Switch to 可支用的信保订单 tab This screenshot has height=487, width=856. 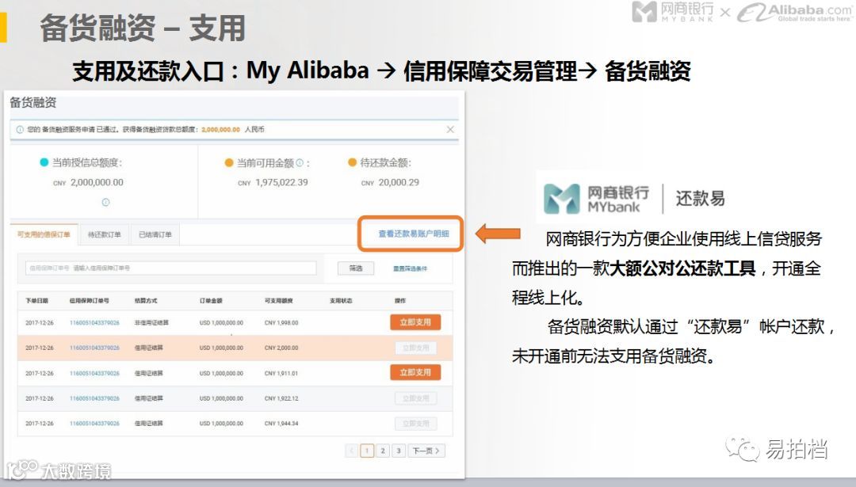(44, 234)
